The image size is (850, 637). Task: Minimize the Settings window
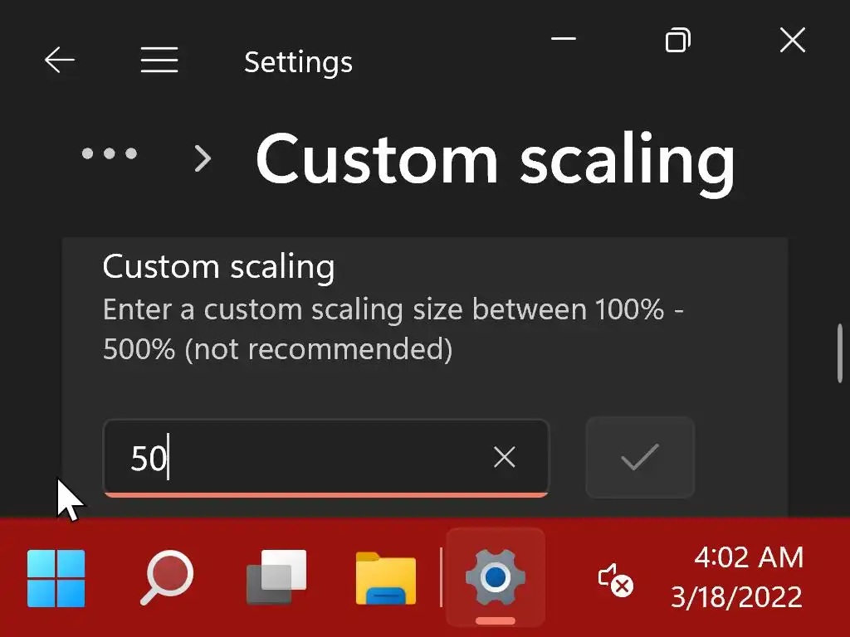(564, 39)
